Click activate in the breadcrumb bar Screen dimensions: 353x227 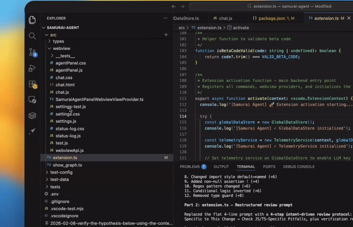(241, 27)
